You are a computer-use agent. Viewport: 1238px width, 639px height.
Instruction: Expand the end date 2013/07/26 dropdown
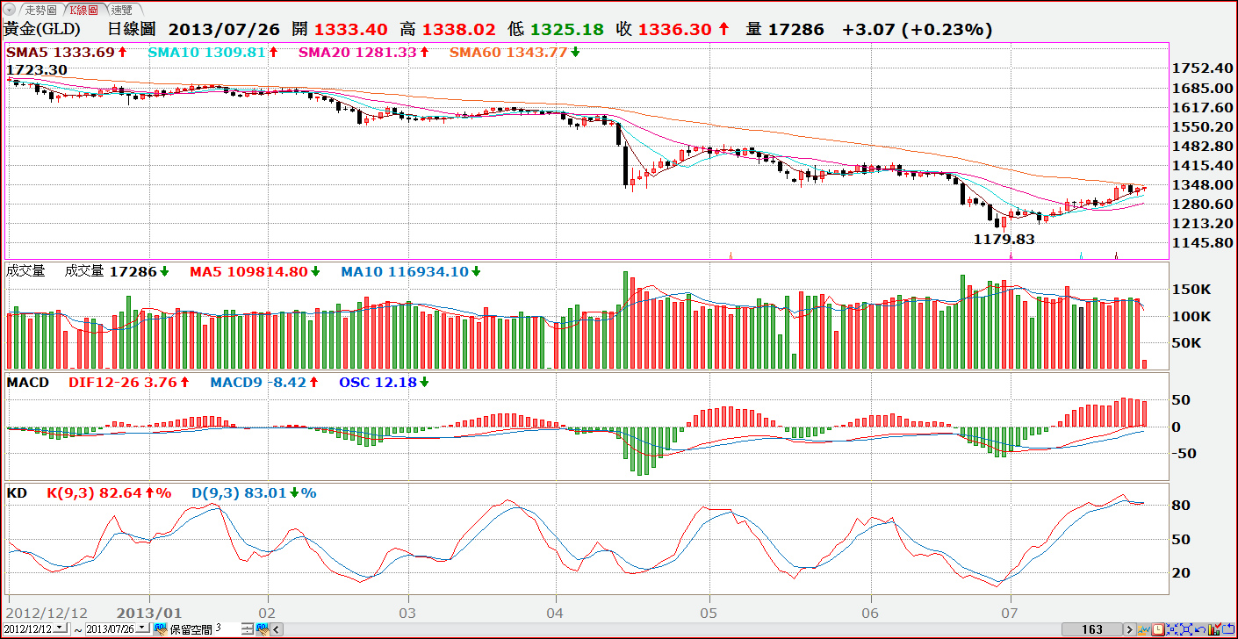(x=142, y=628)
